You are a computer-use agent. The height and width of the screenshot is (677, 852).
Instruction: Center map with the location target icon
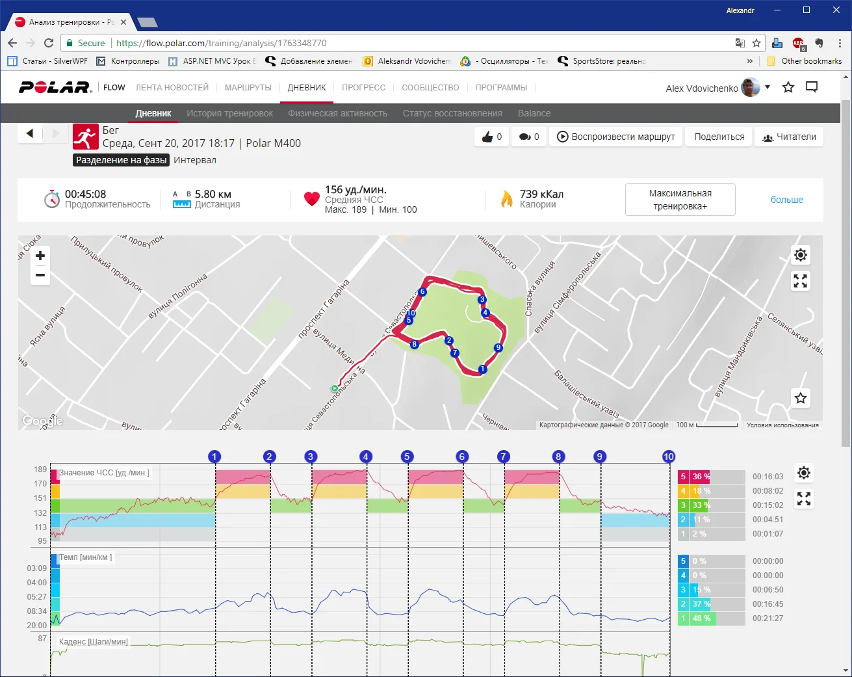[801, 255]
